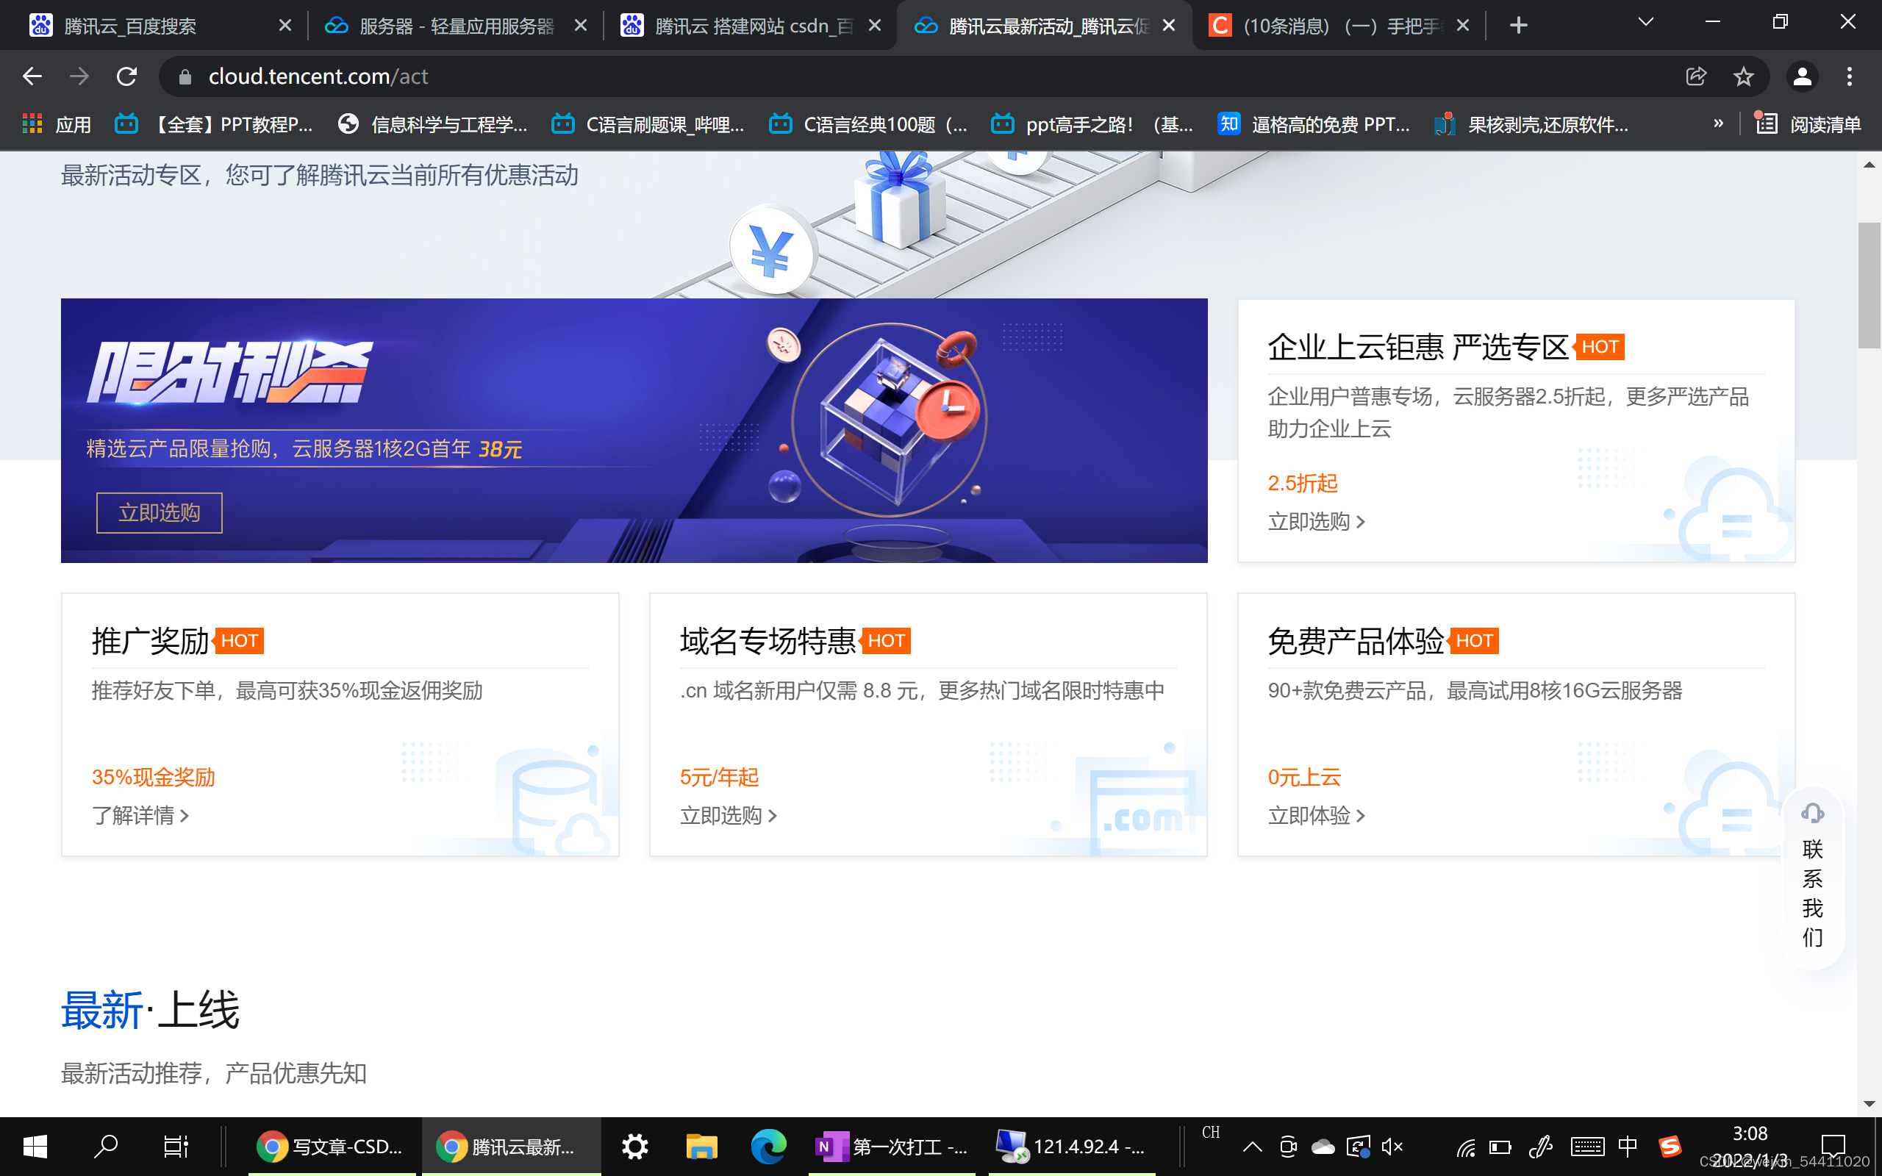The width and height of the screenshot is (1882, 1176).
Task: Open a new tab with the plus icon
Action: (1518, 26)
